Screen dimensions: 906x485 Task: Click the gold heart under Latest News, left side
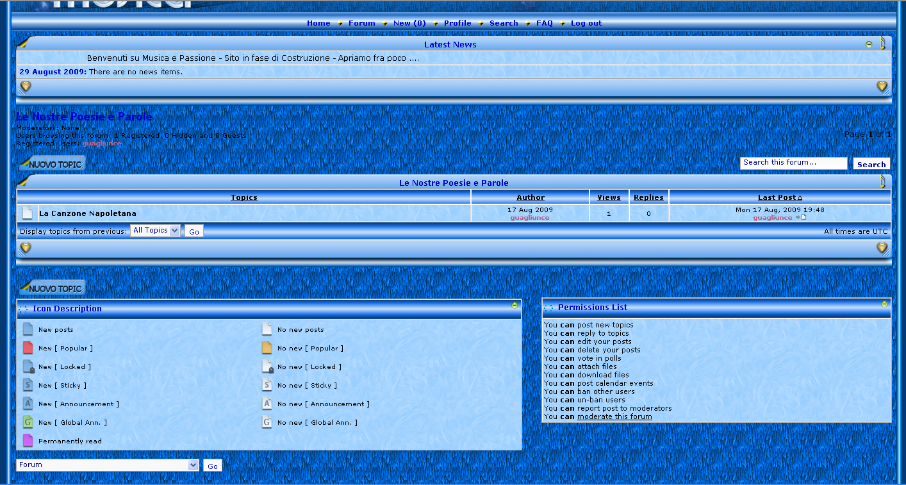[x=26, y=86]
